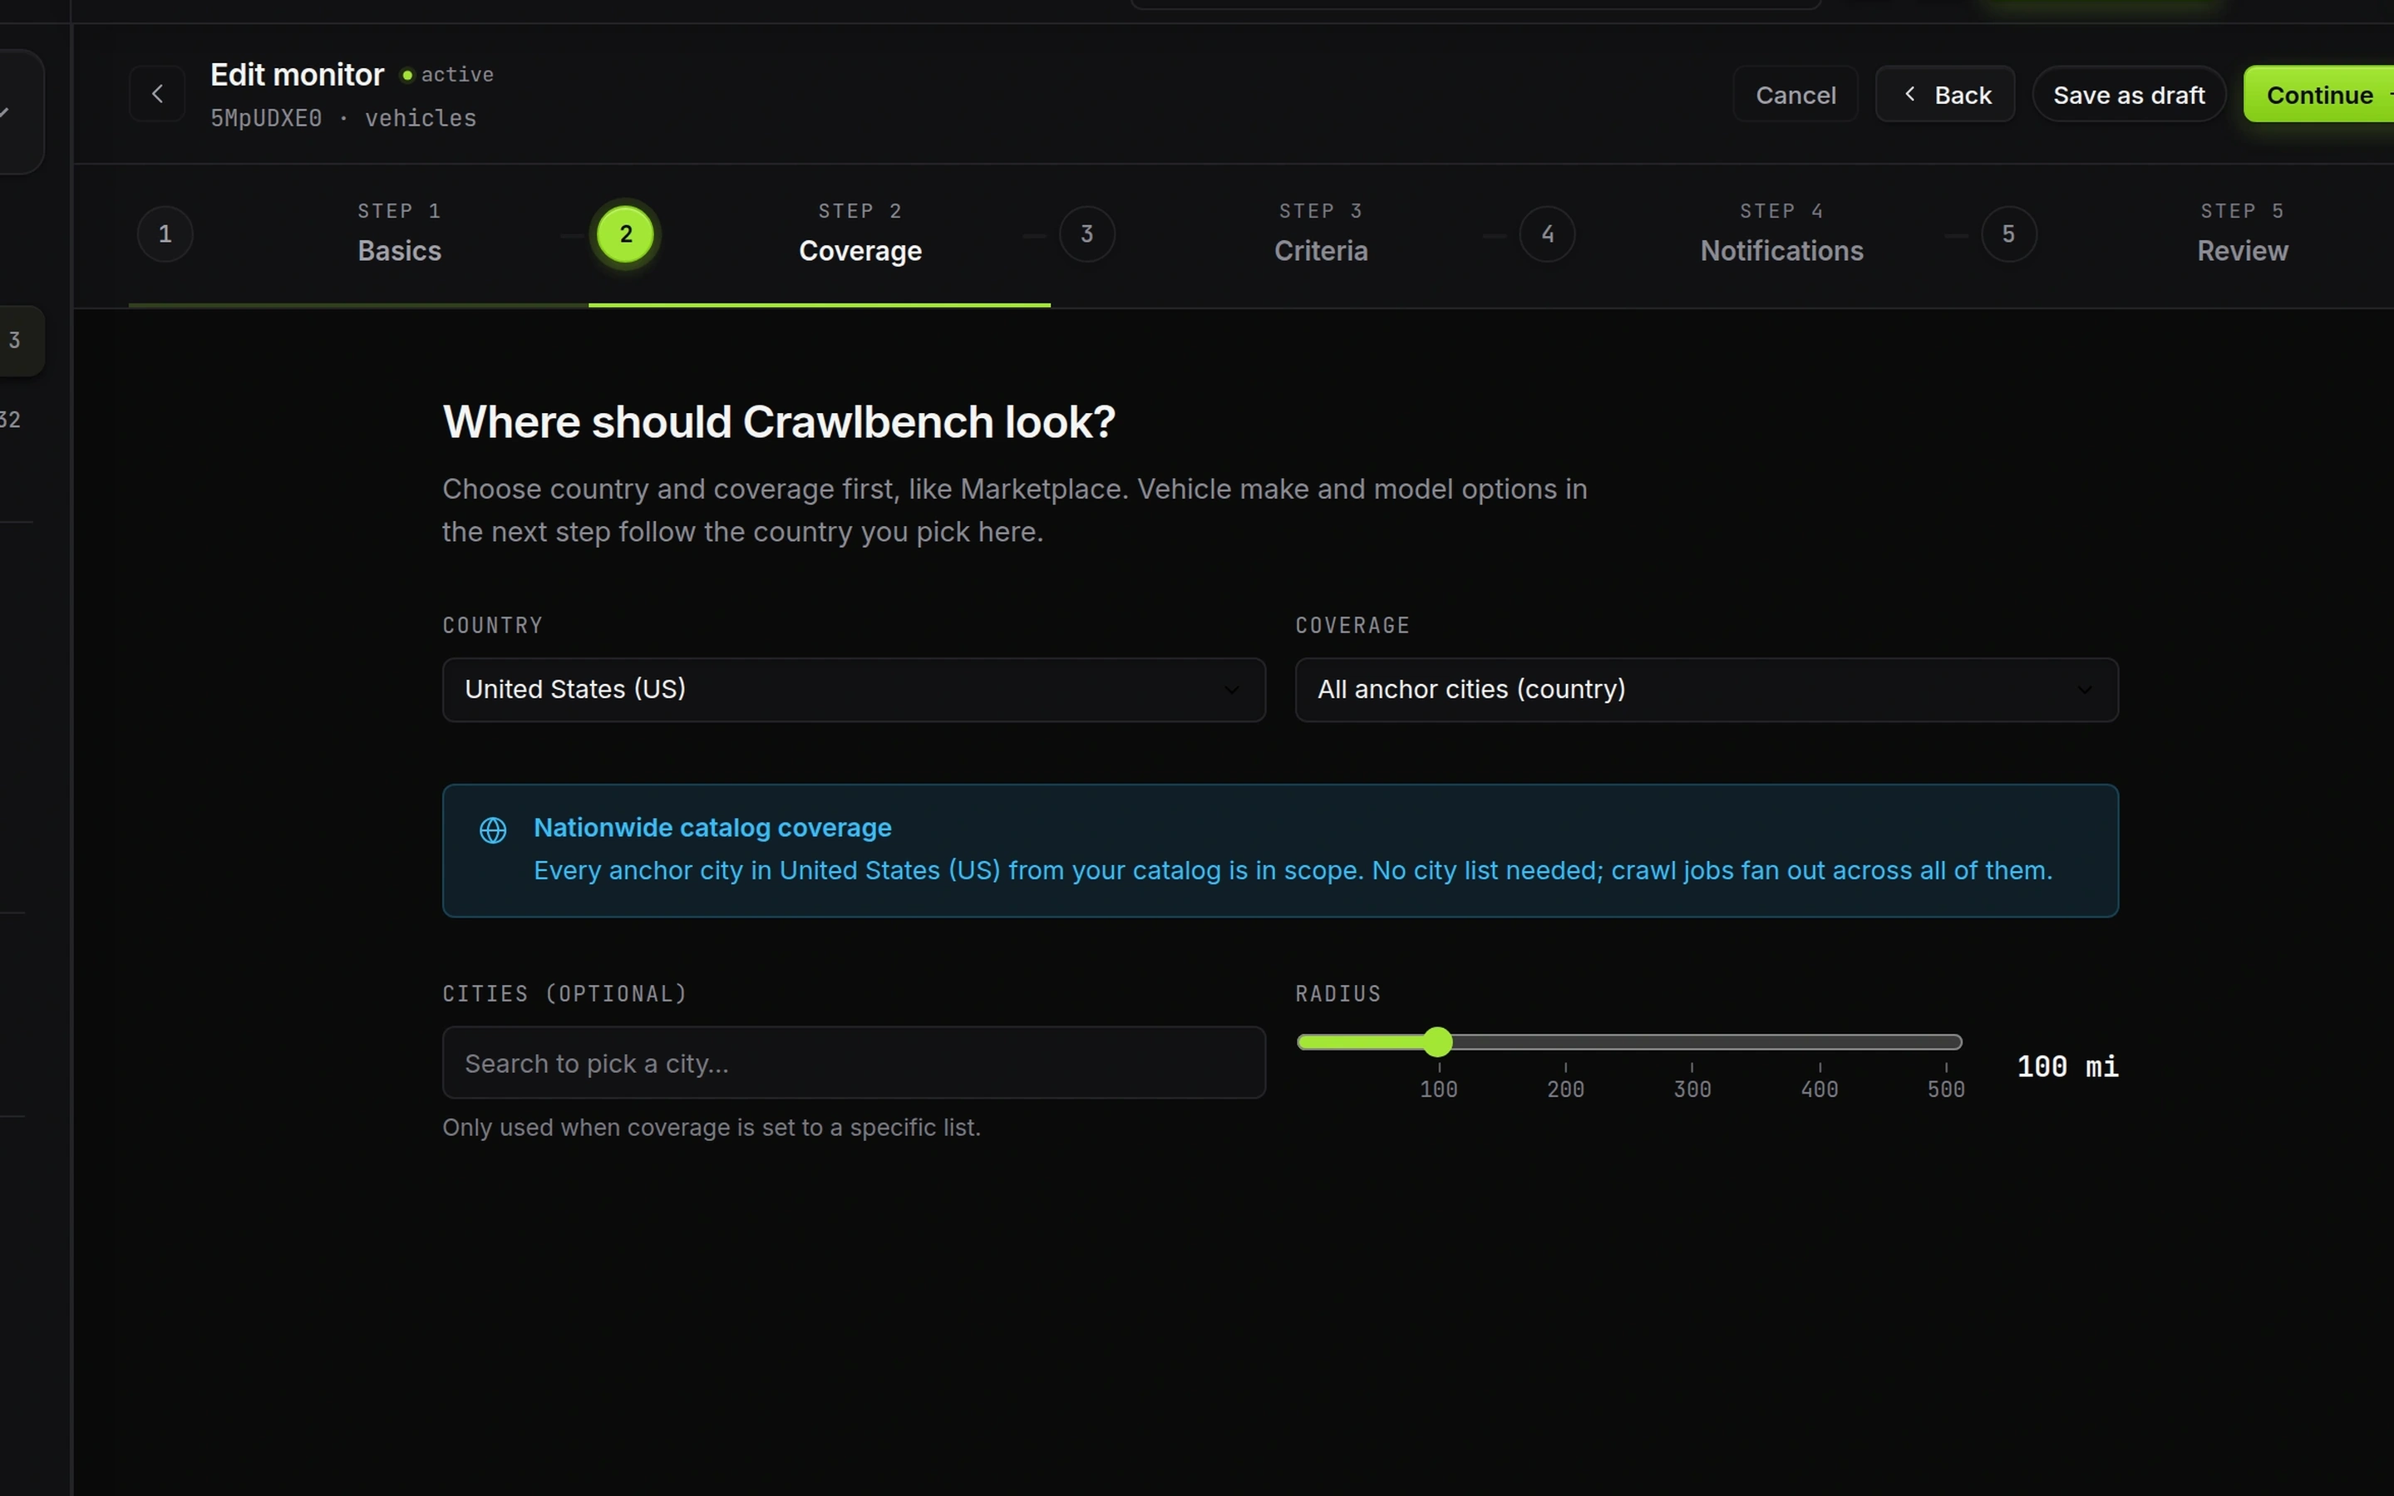Click the green step 2 circle
2394x1496 pixels.
[x=626, y=234]
